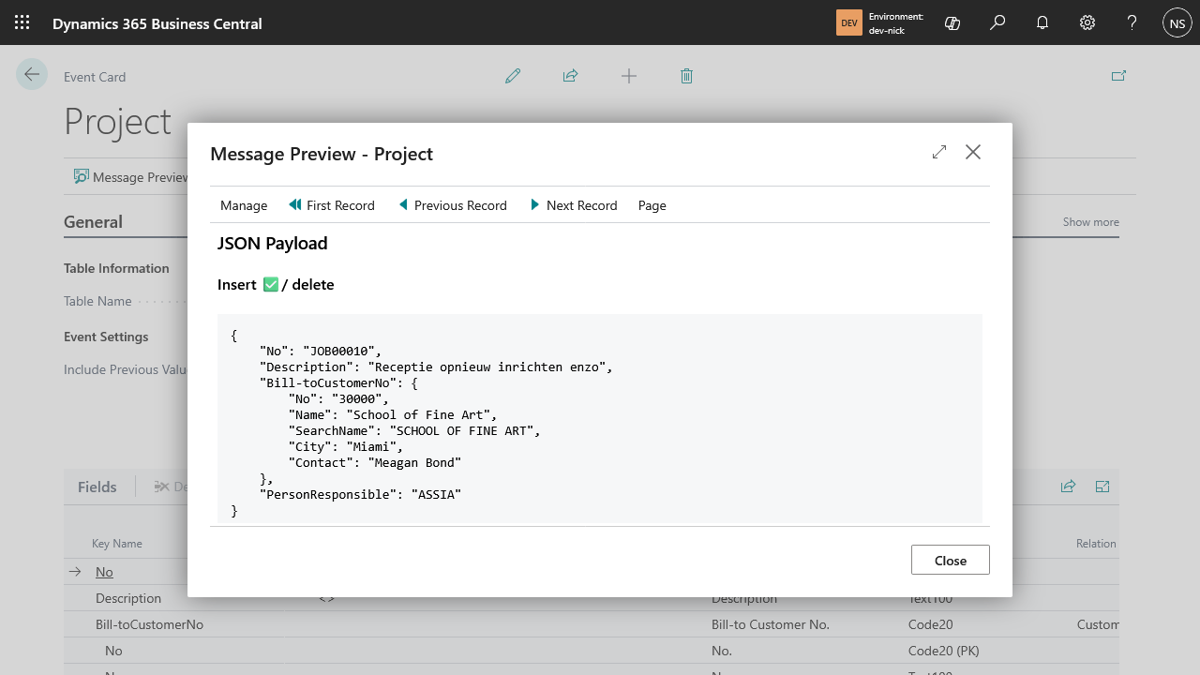The height and width of the screenshot is (675, 1200).
Task: Open the help question mark
Action: click(1132, 22)
